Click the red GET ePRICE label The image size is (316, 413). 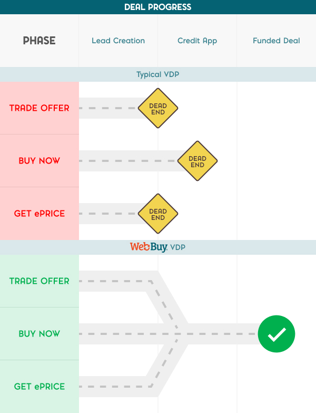39,214
